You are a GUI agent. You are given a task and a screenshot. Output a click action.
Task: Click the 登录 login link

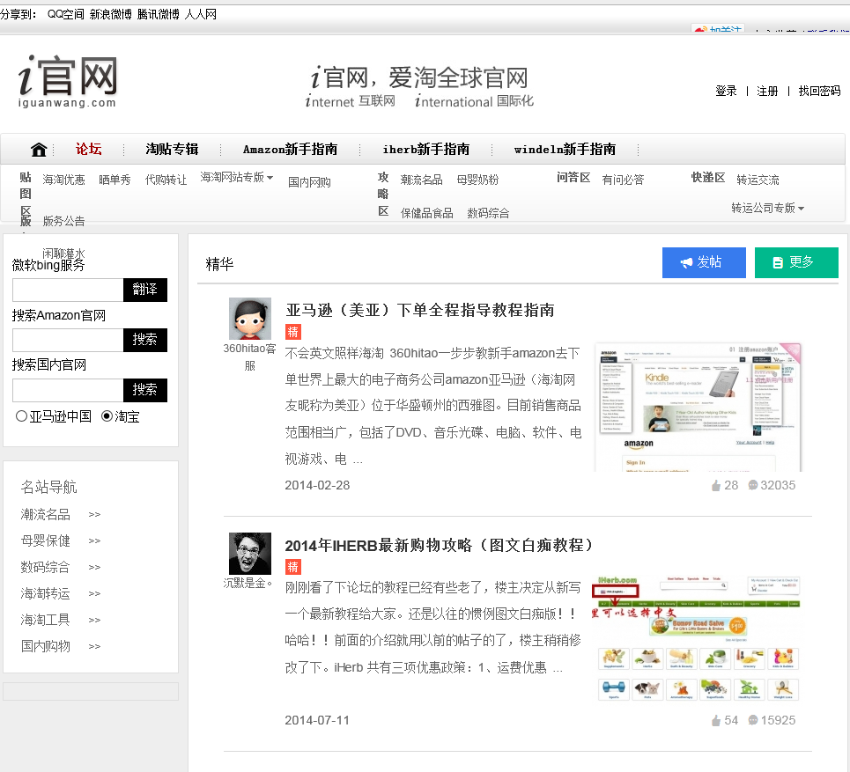(x=726, y=91)
